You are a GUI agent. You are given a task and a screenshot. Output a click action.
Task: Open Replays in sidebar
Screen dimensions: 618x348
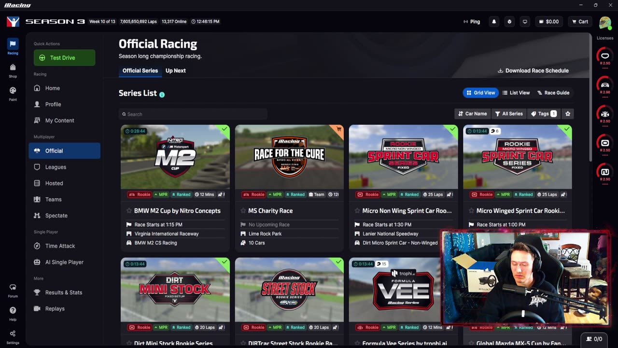click(64, 308)
